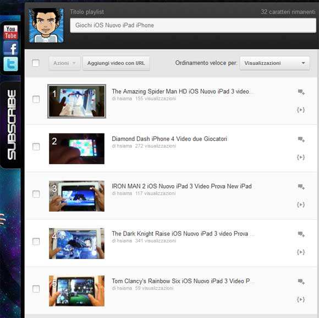319x318 pixels.
Task: Click '155 visualizzazioni' text
Action: 156,99
